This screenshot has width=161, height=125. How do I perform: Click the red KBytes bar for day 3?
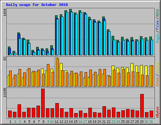pos(19,111)
